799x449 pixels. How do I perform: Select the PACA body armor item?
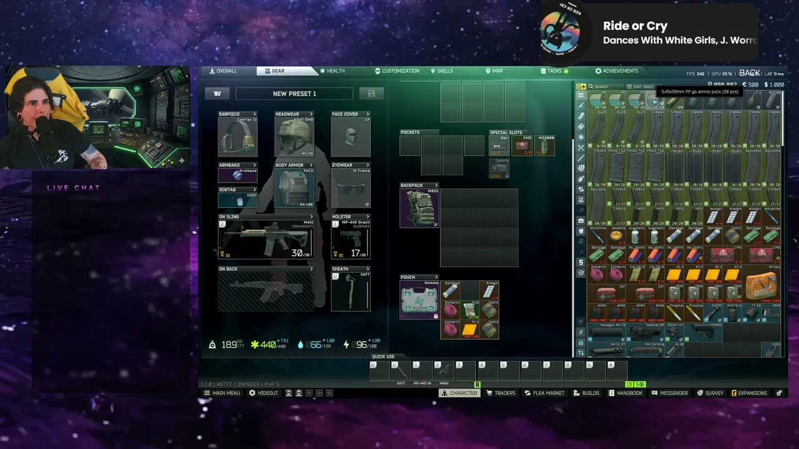(x=294, y=188)
